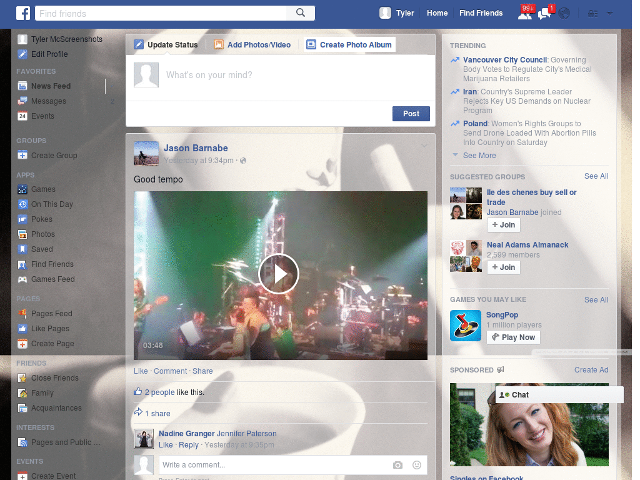Open emoji picker smiley in comment box
640x480 pixels.
coord(417,465)
